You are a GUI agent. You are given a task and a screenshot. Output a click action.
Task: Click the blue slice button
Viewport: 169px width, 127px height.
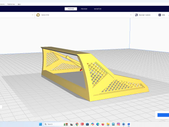pyautogui.click(x=163, y=115)
